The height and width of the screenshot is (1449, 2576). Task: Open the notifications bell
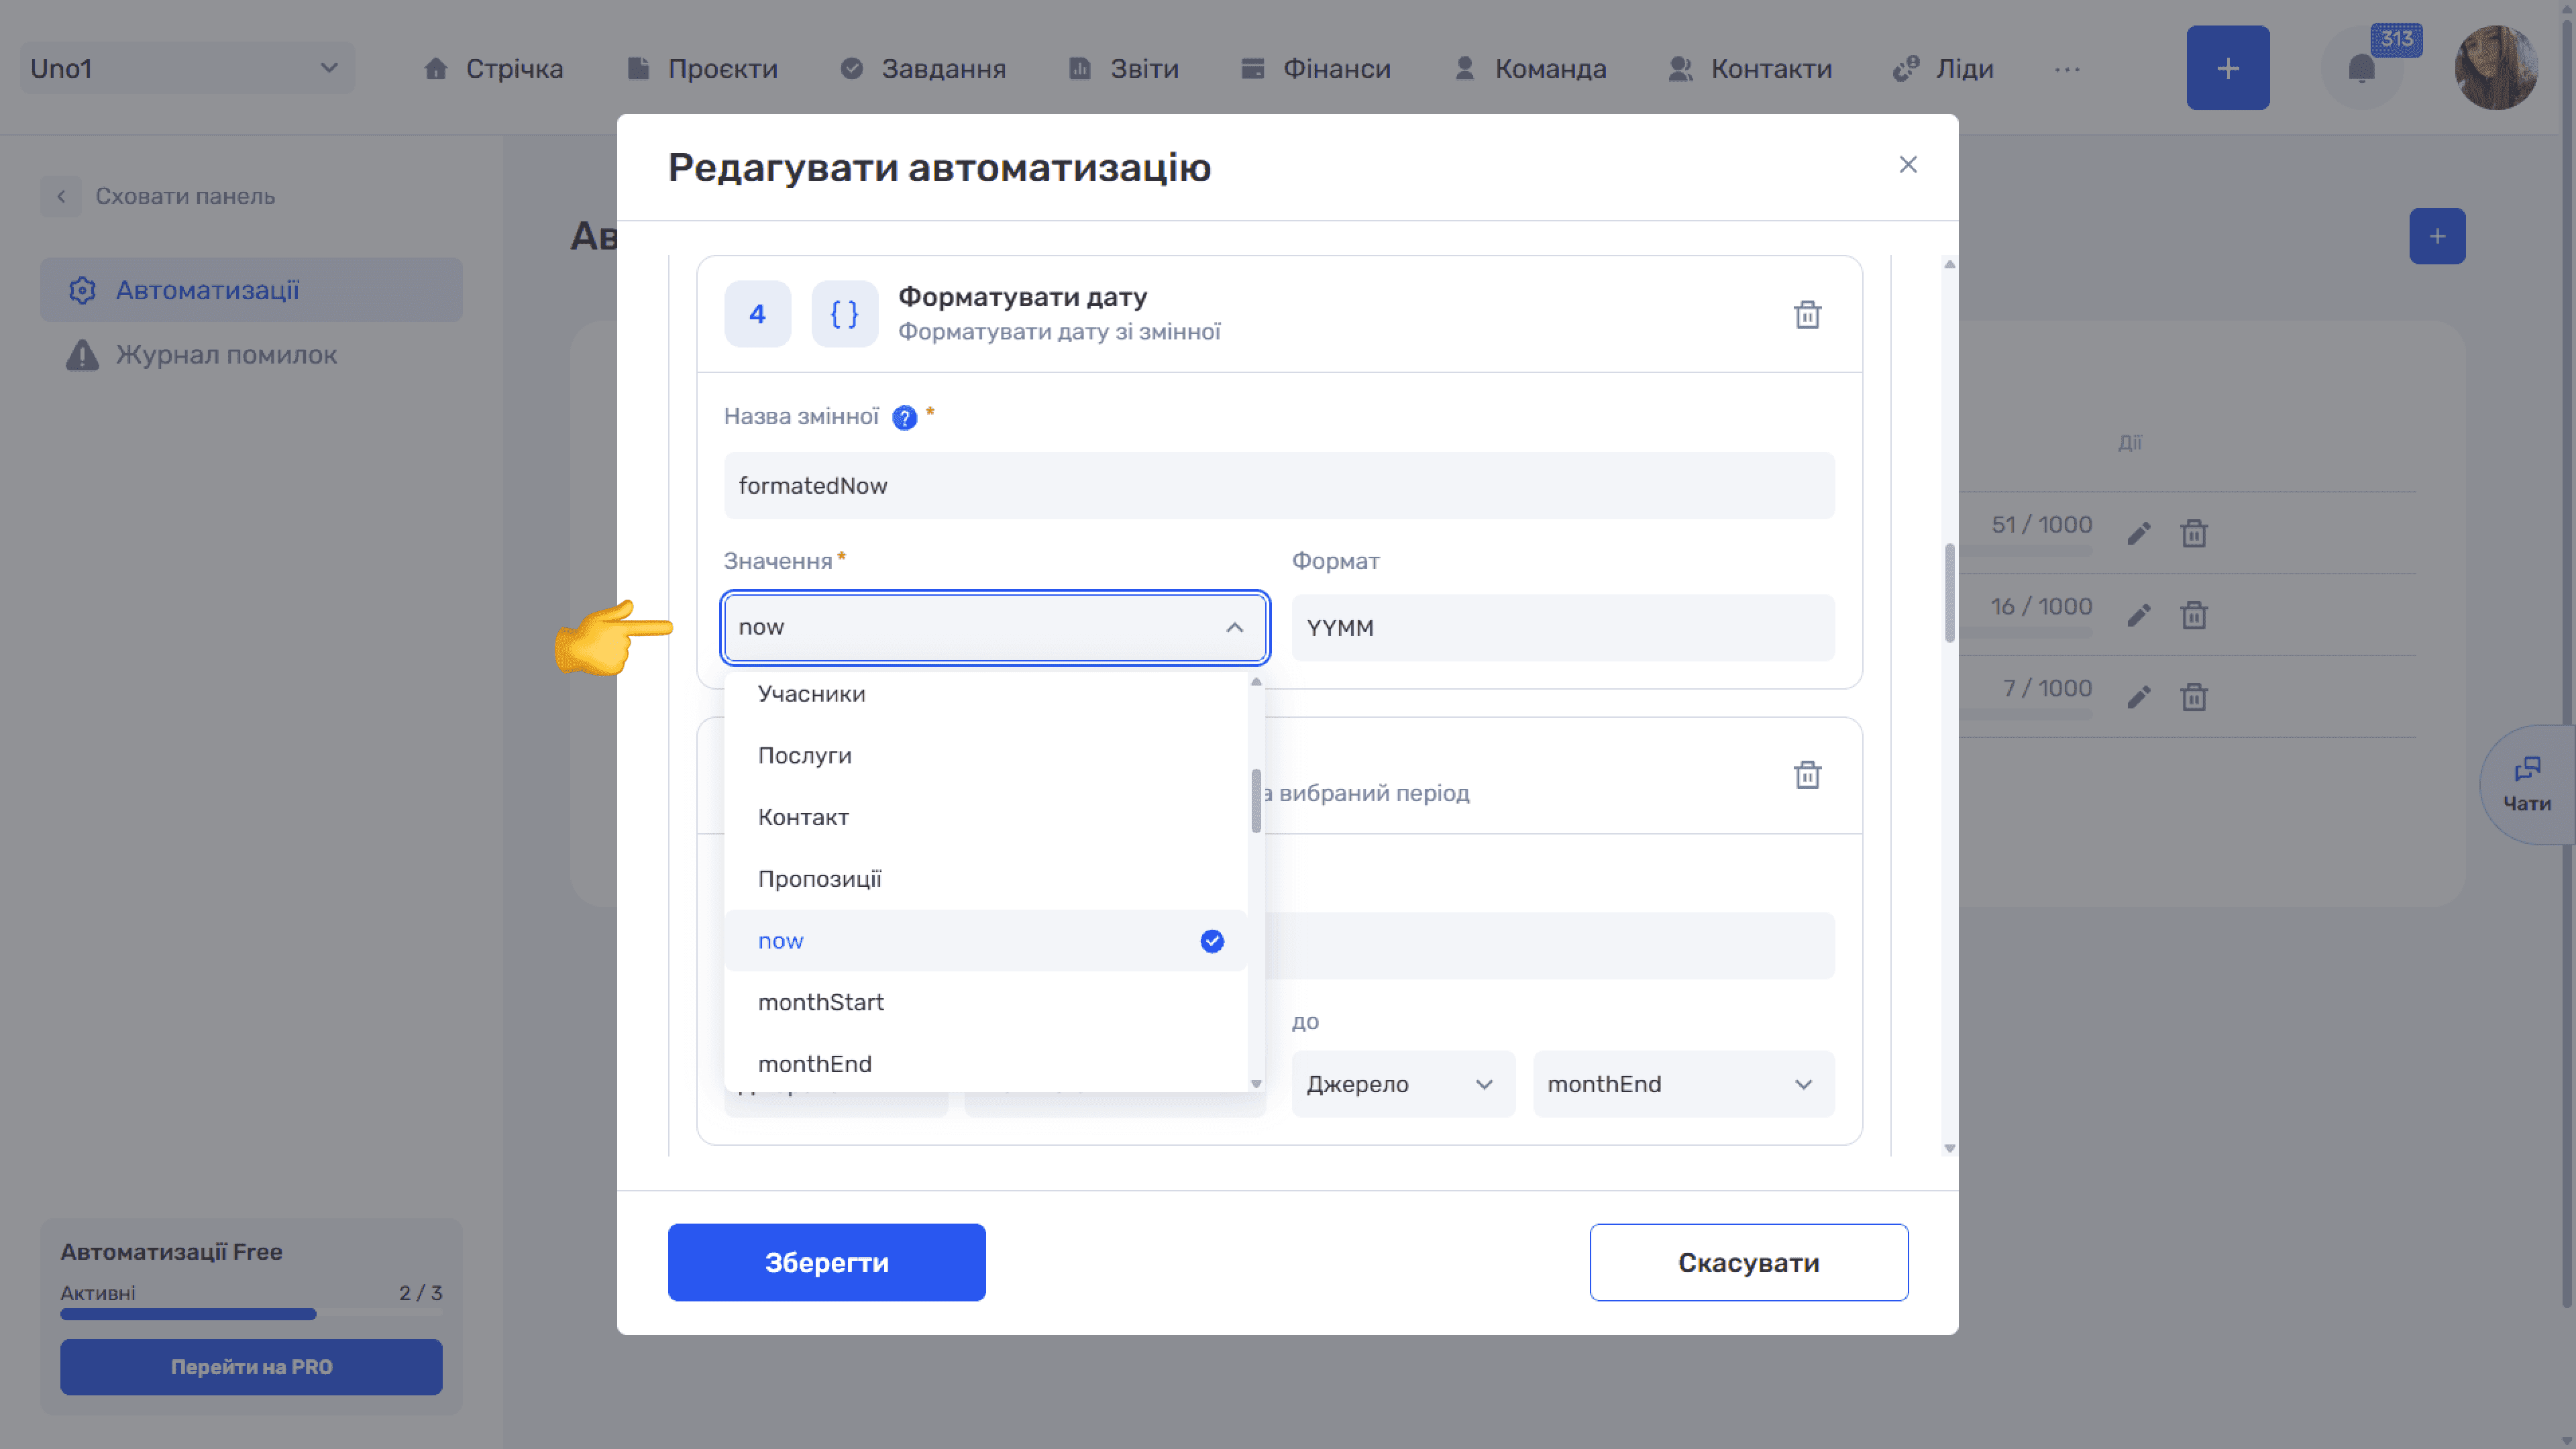2361,68
